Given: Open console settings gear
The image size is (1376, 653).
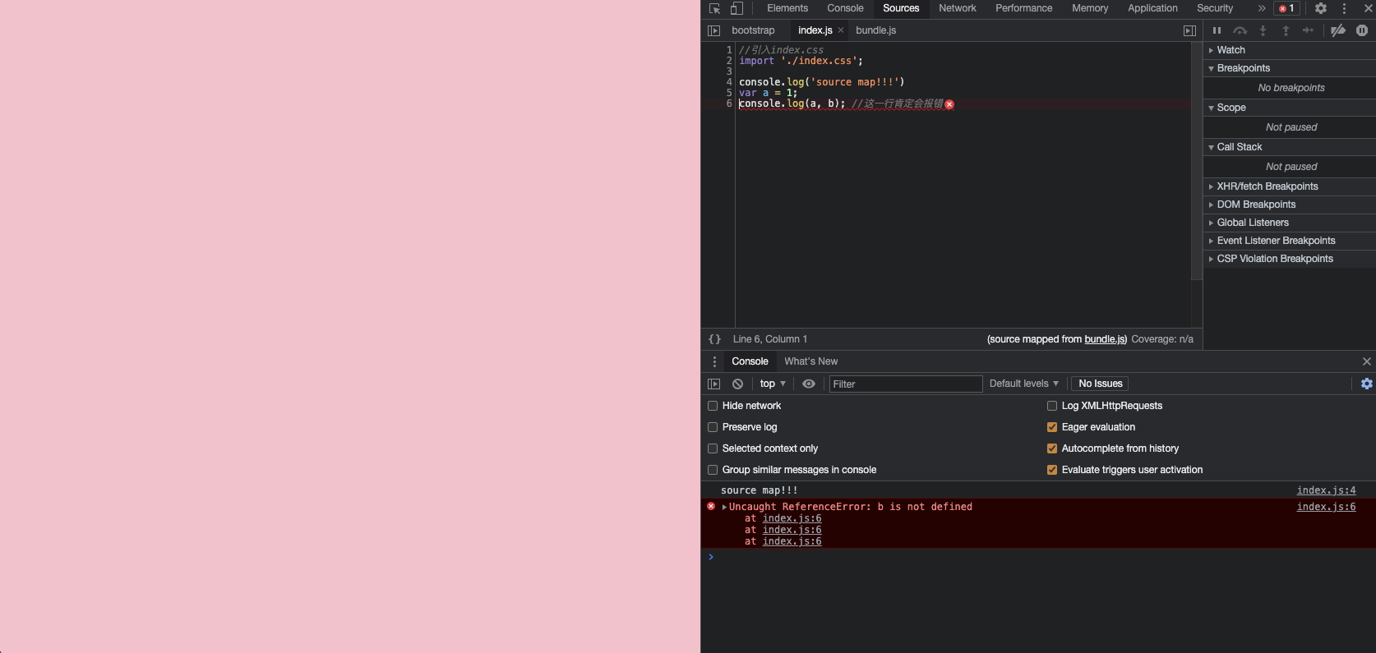Looking at the screenshot, I should tap(1366, 384).
